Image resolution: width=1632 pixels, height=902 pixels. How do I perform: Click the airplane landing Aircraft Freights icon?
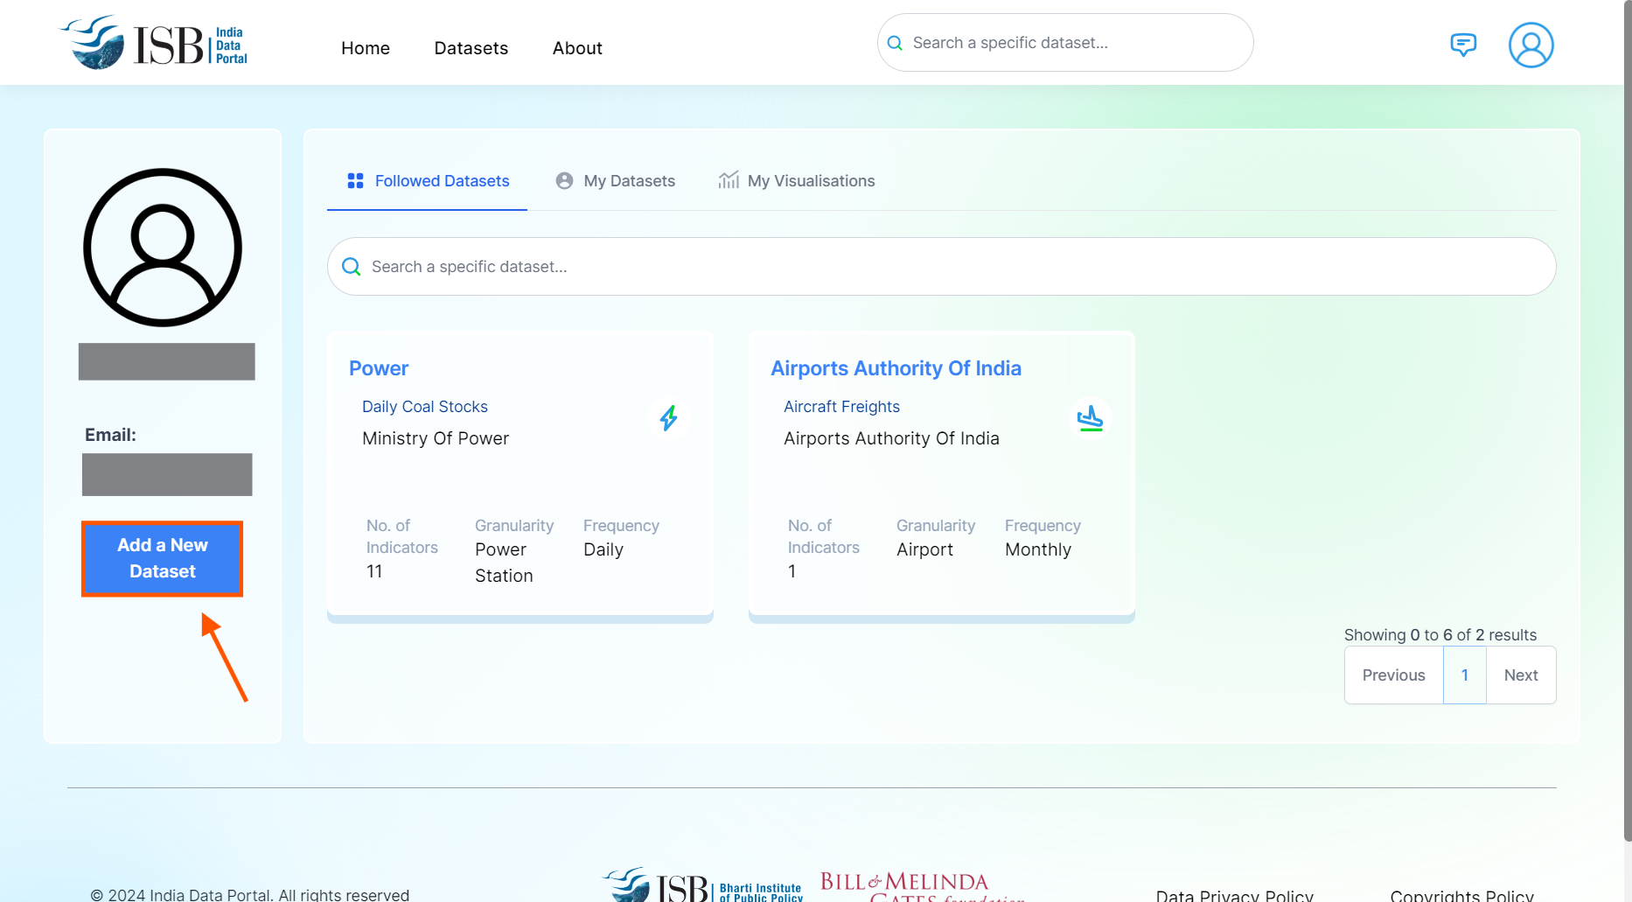coord(1090,418)
